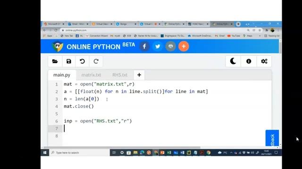Viewport: 302px width, 169px height.
Task: Open a new browser tab
Action: [238, 24]
